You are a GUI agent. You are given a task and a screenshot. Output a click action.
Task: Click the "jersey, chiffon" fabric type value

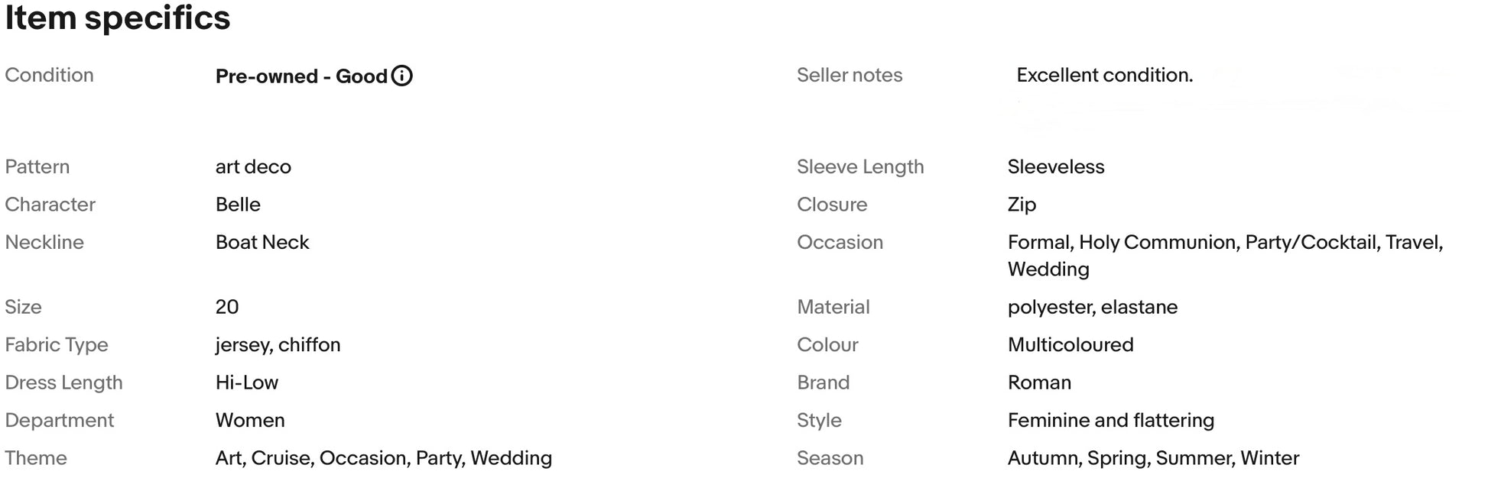click(278, 344)
